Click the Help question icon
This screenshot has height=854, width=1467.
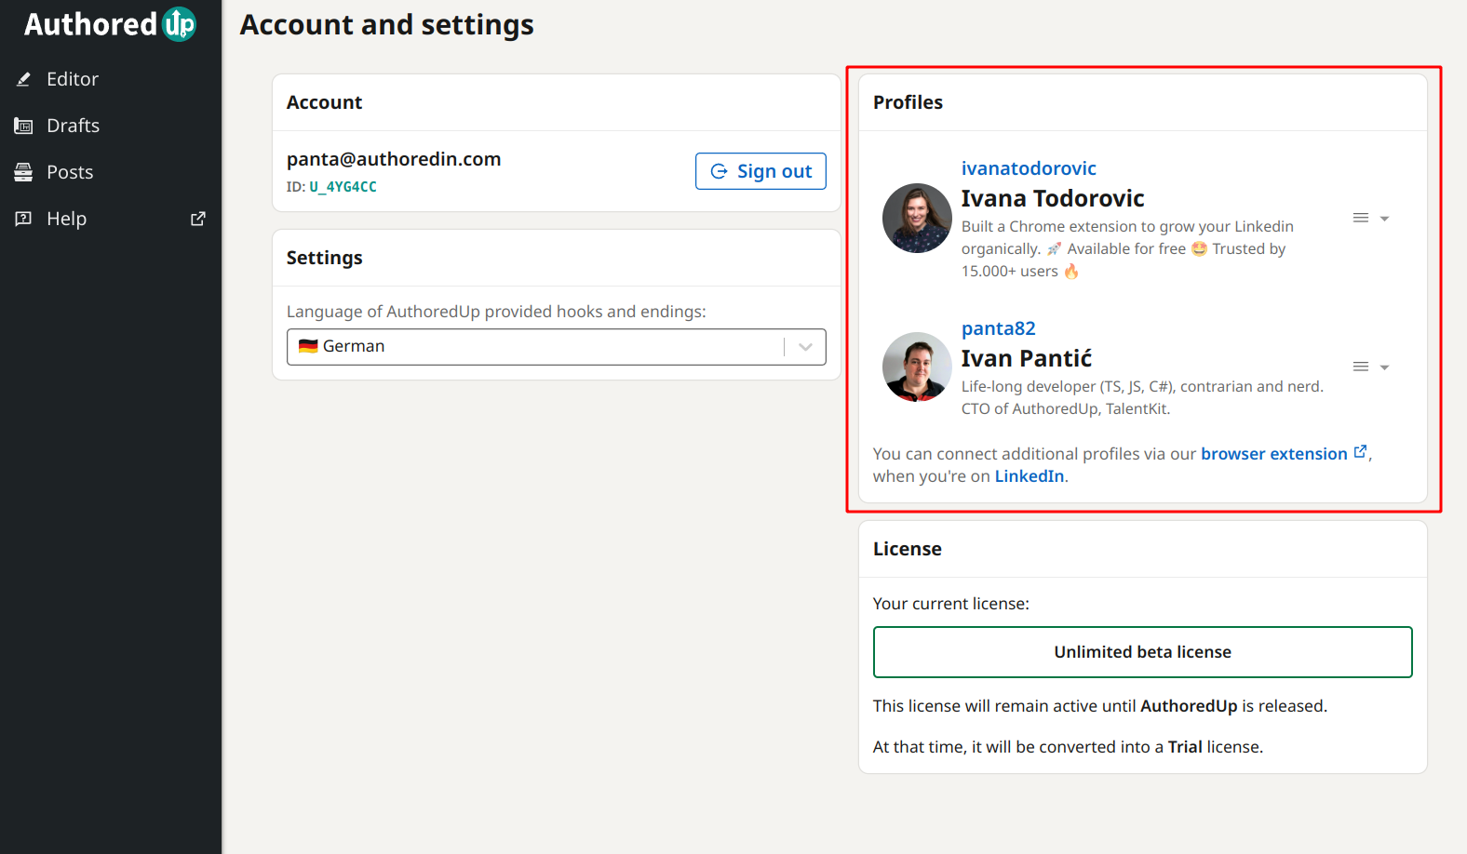pyautogui.click(x=23, y=219)
